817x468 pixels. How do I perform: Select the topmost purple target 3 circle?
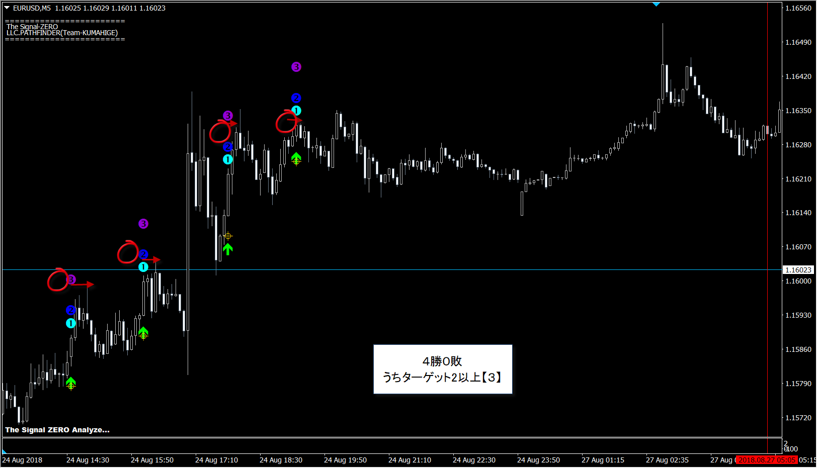click(296, 67)
